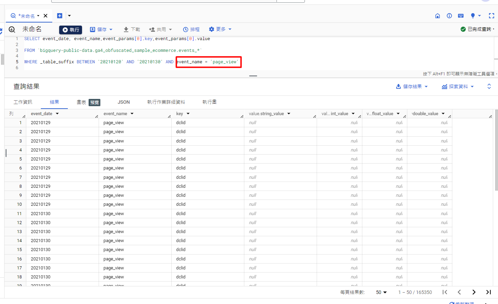Select the 結果 tab

point(54,102)
